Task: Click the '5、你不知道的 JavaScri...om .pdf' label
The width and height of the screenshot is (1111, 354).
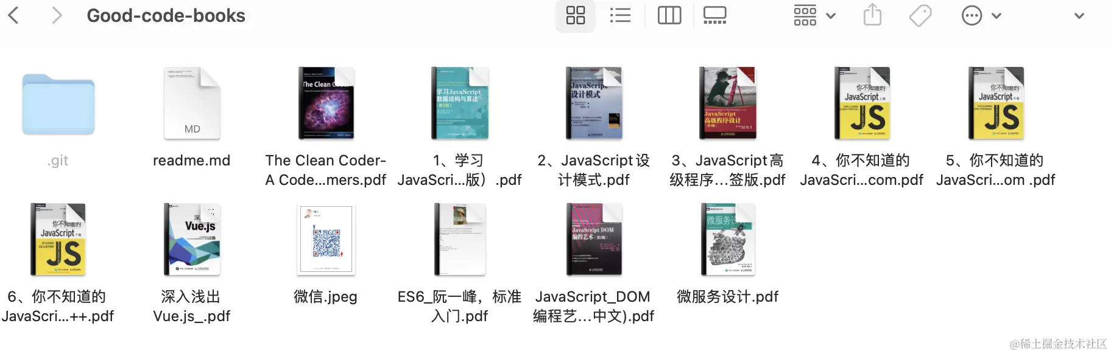Action: pos(996,170)
